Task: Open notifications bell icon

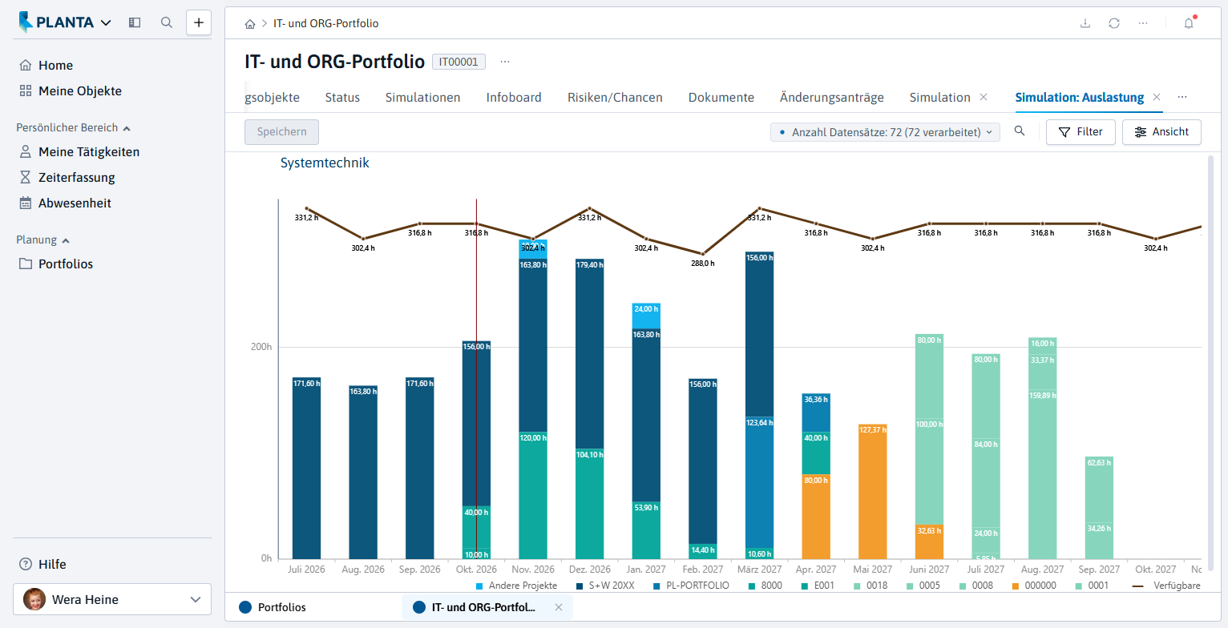Action: click(1189, 23)
